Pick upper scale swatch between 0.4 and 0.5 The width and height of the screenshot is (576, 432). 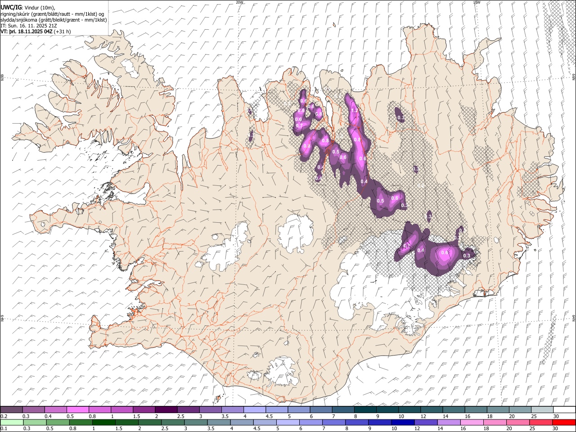coord(56,409)
